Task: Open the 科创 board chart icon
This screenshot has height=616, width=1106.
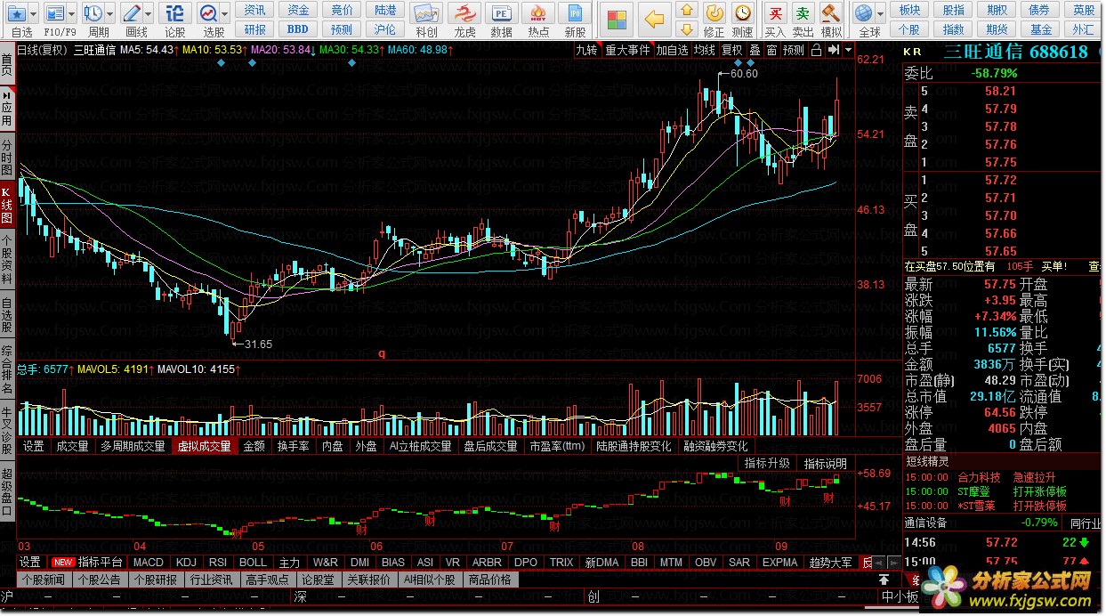Action: coord(426,14)
